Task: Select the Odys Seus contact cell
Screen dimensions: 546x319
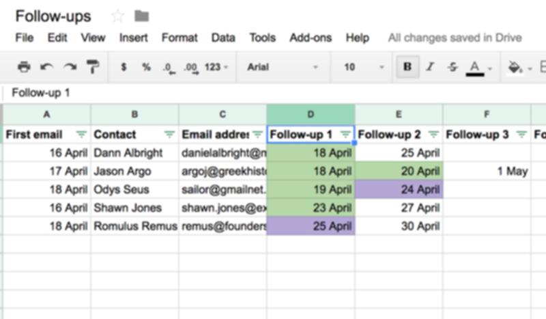Action: (134, 189)
